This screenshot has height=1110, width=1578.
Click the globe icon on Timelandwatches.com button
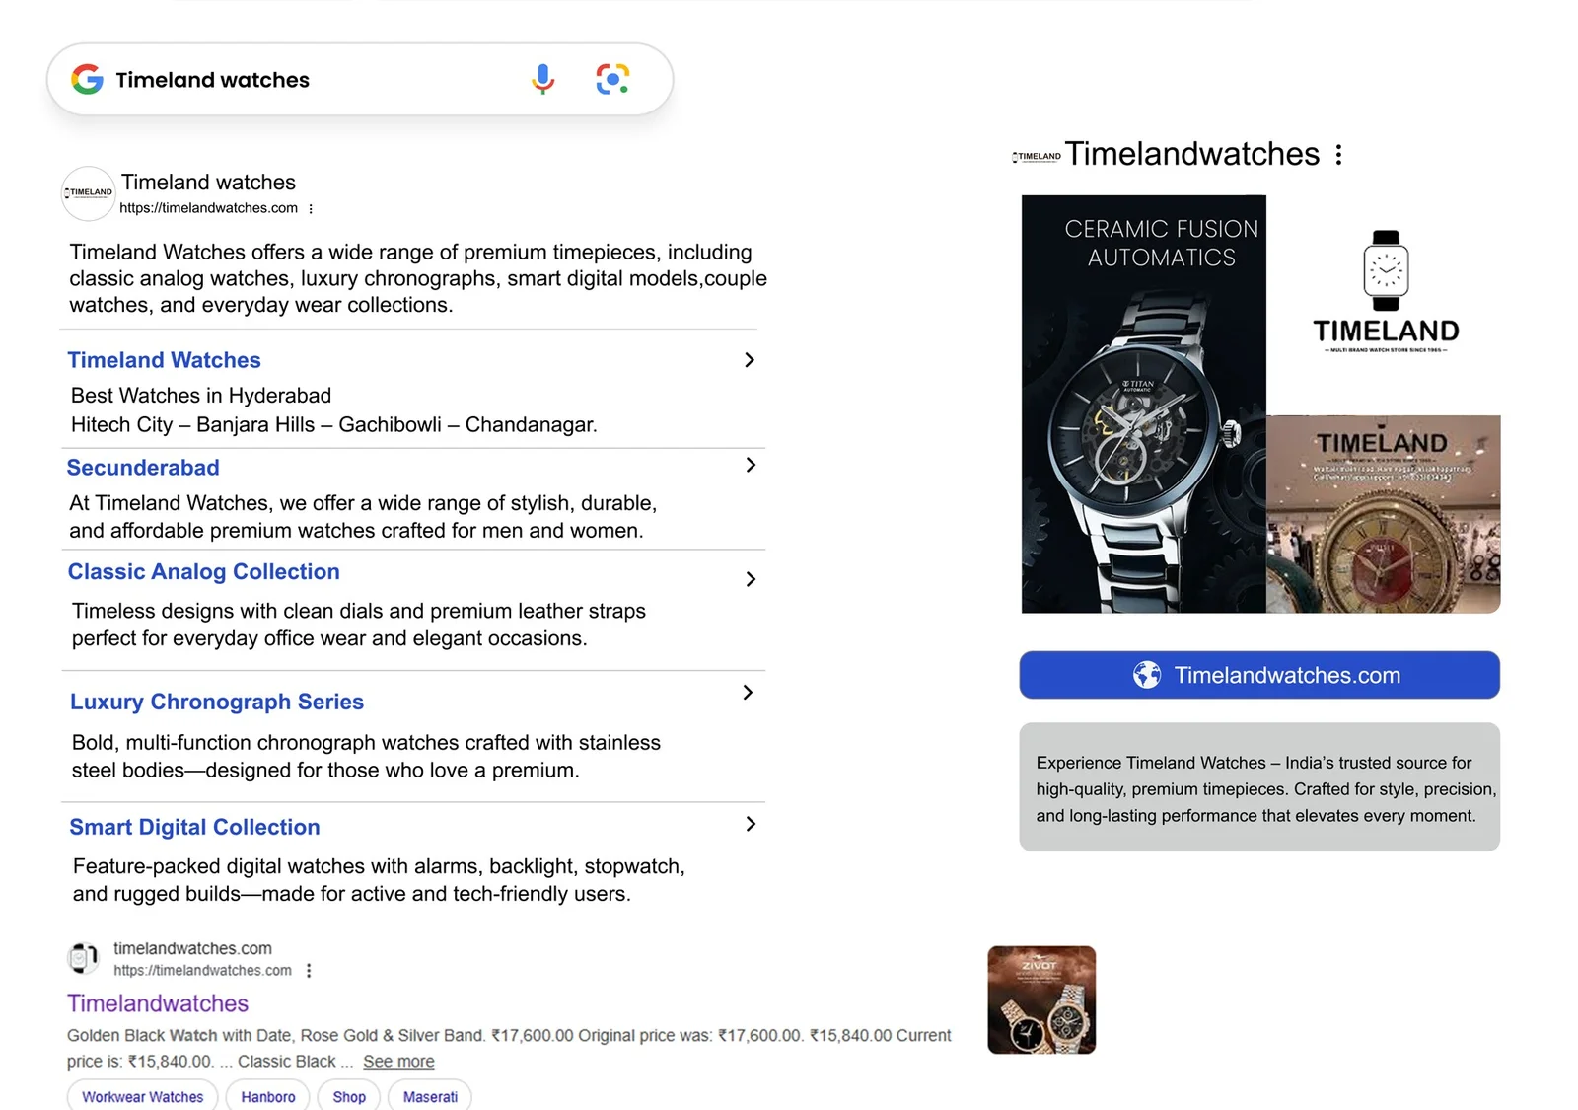pos(1146,675)
